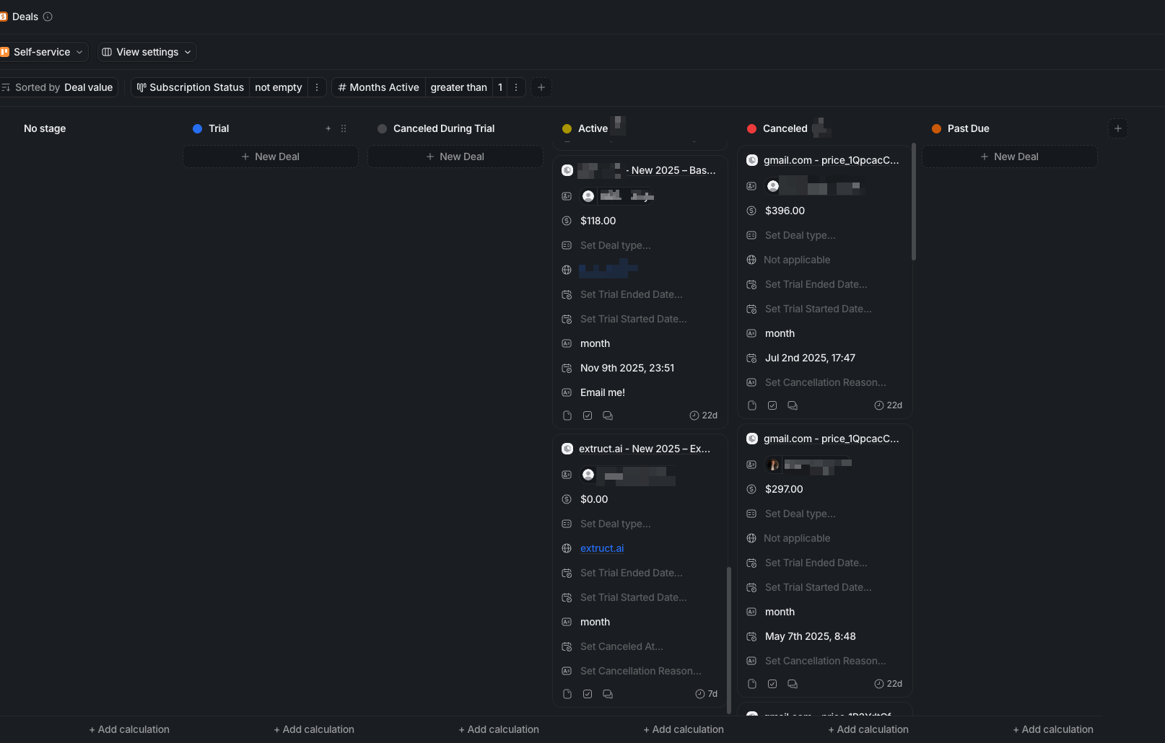Click the info icon beside Deals title

coord(48,17)
